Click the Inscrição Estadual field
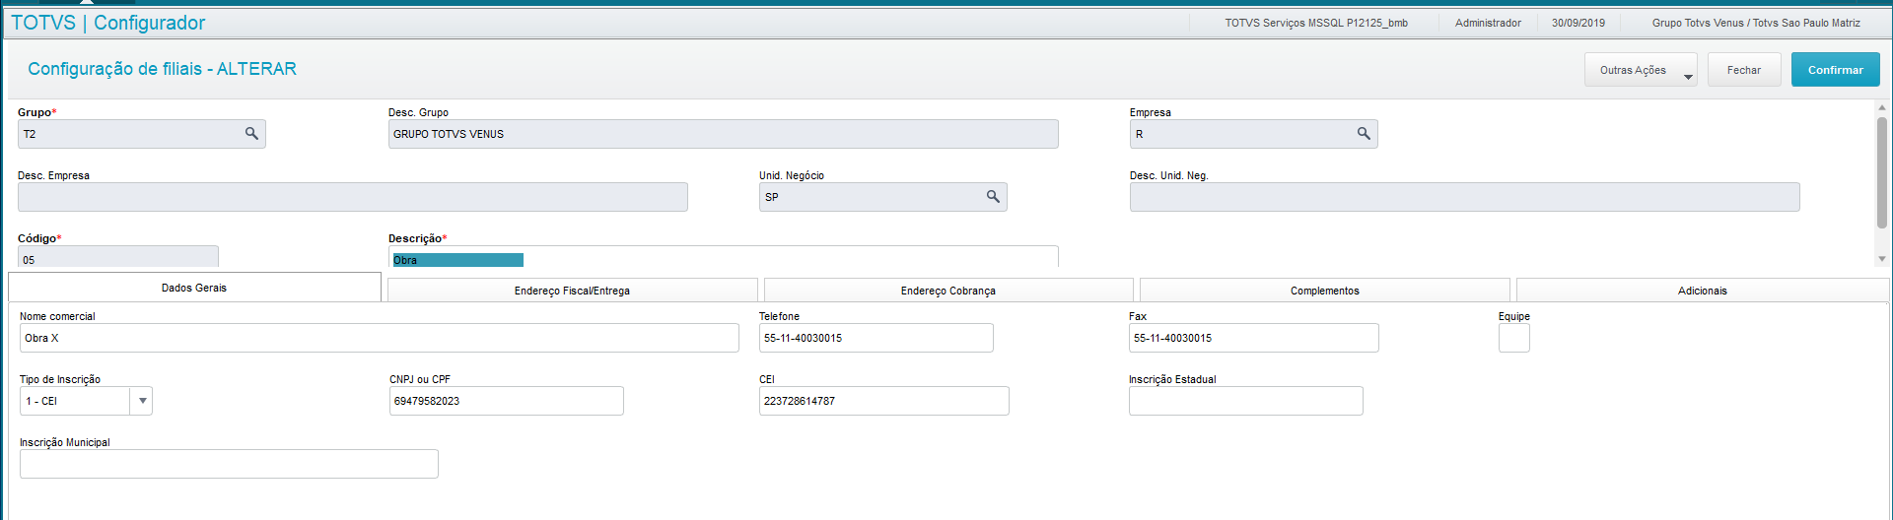 (1245, 401)
